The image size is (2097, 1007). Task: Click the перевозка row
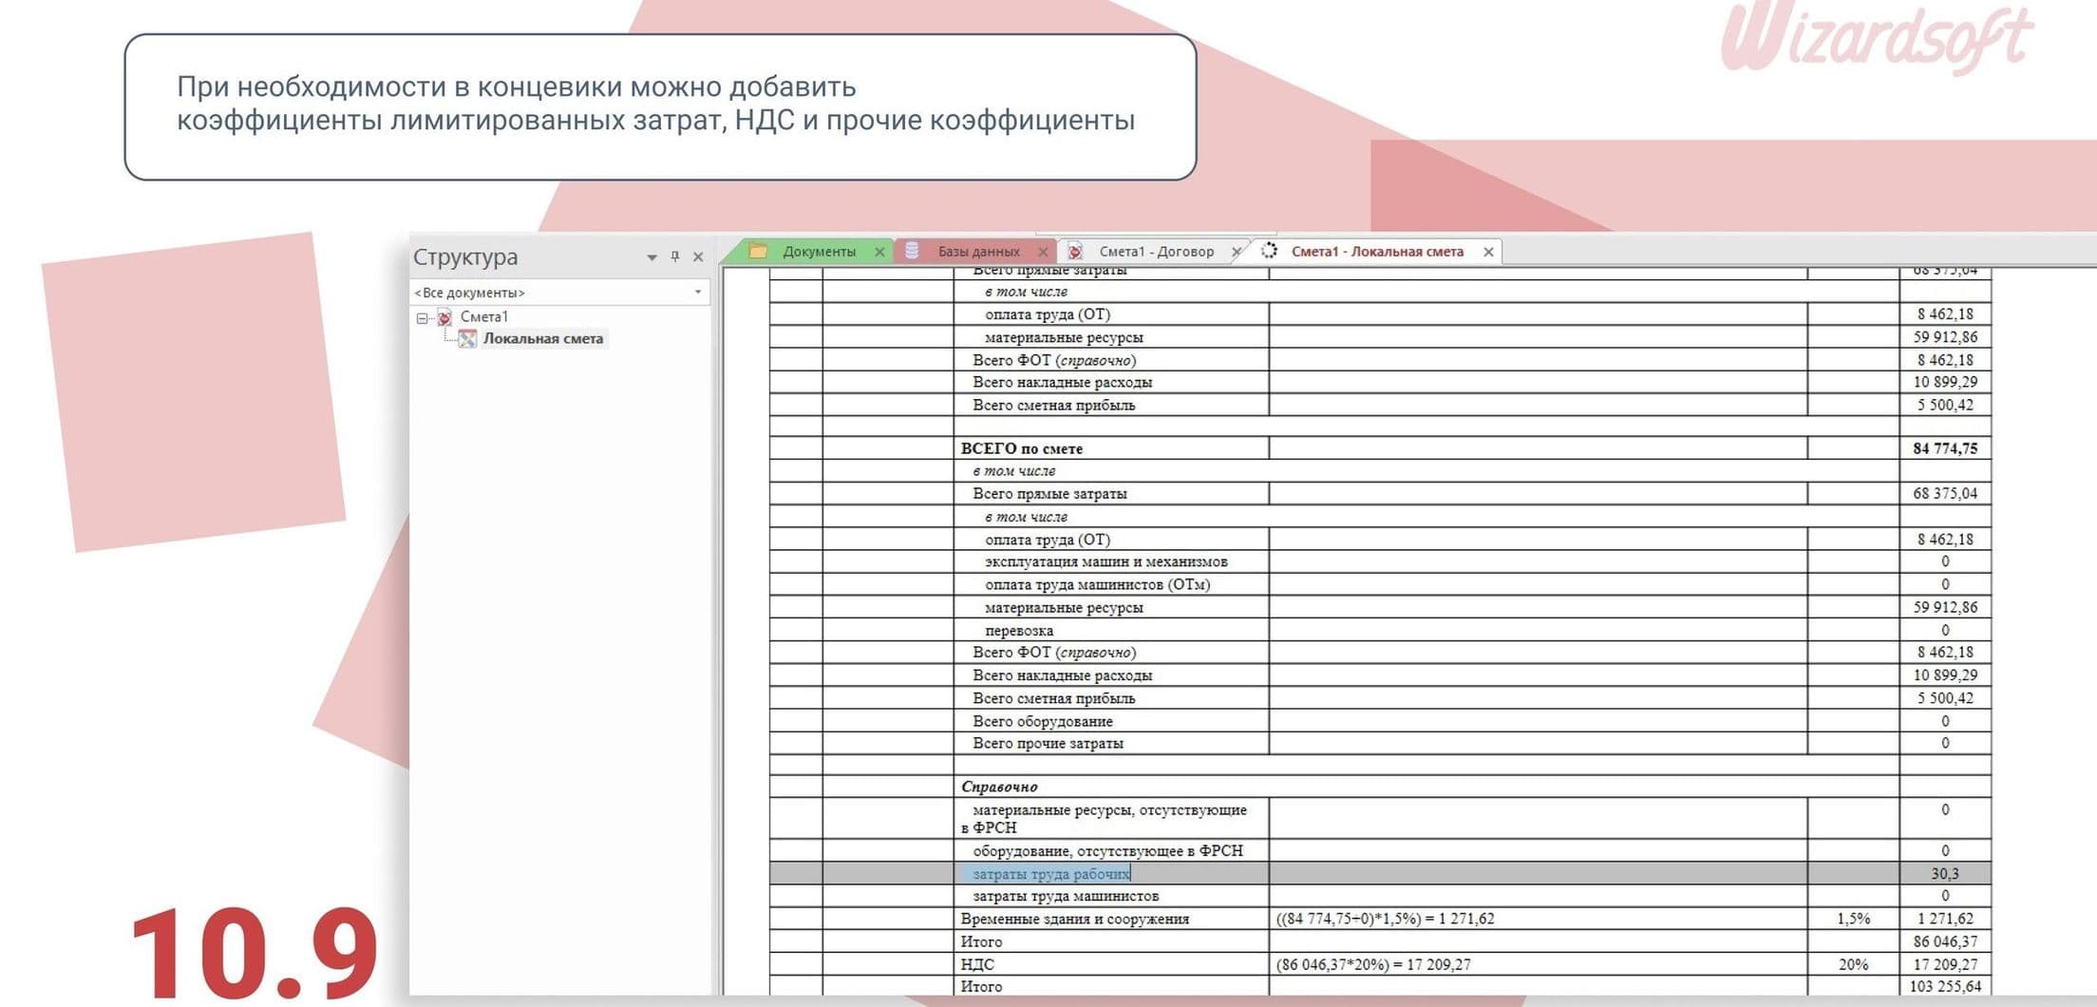[x=1380, y=631]
